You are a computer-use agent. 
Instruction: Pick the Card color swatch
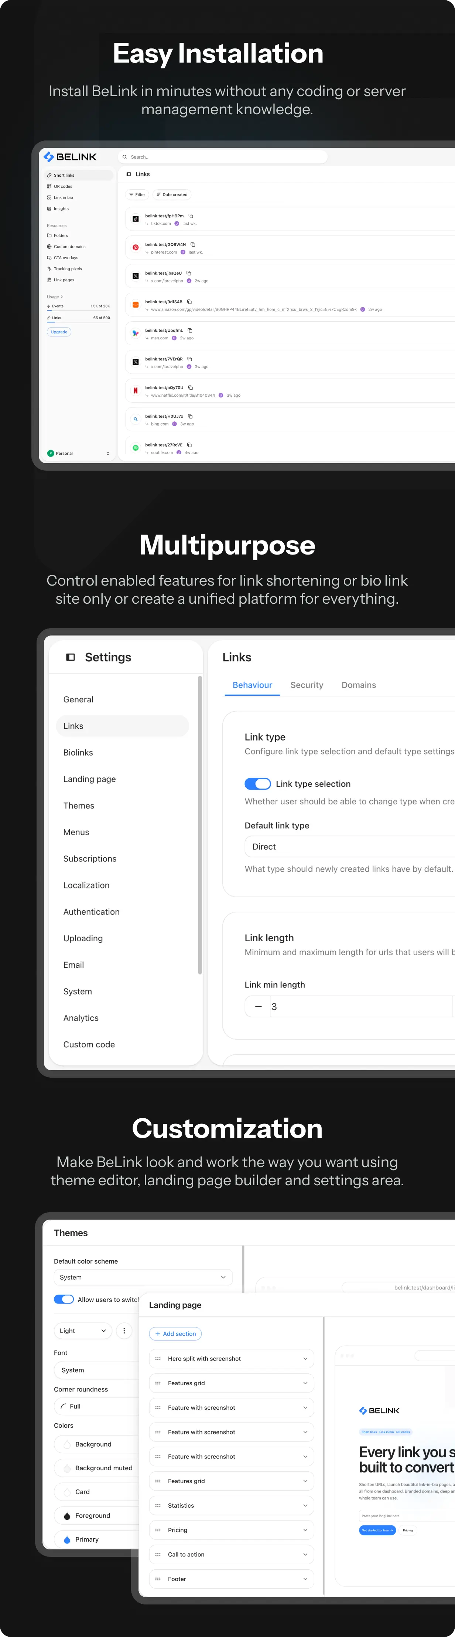click(x=67, y=1492)
